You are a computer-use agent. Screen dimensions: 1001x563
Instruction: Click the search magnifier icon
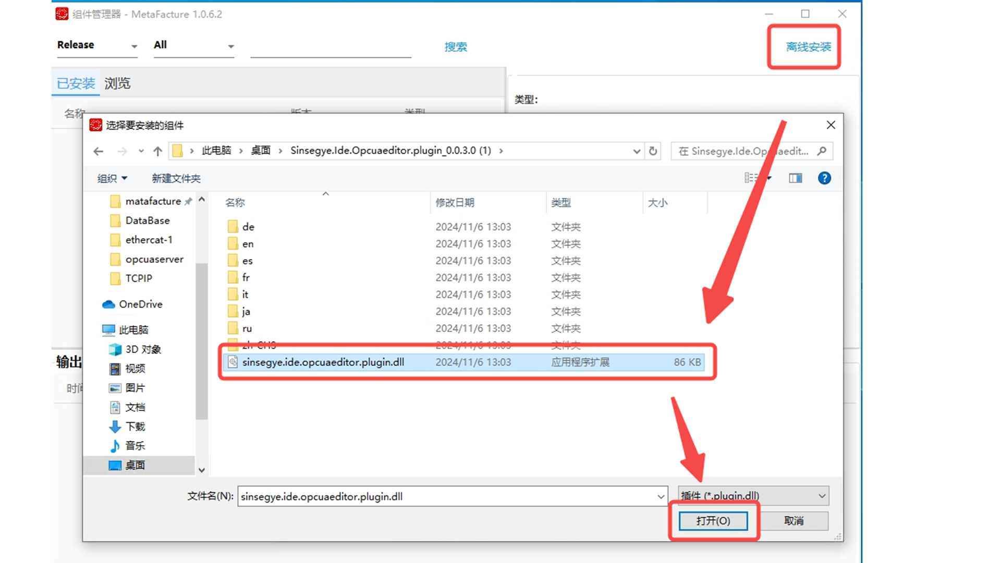(x=822, y=151)
